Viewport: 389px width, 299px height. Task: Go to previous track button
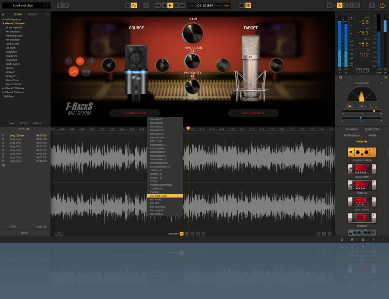click(164, 5)
